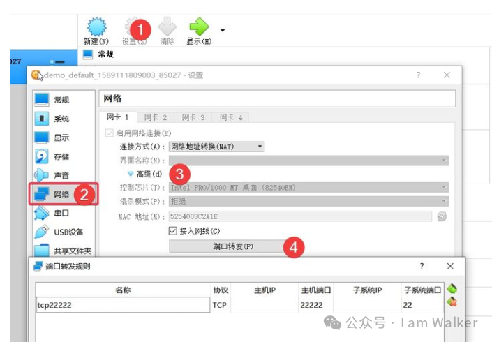
Task: Toggle the Enable Network Adapter (启用网络连接) checkbox
Action: (109, 133)
